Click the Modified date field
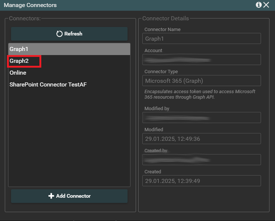Screen dimensions: 275x221 point(201,139)
